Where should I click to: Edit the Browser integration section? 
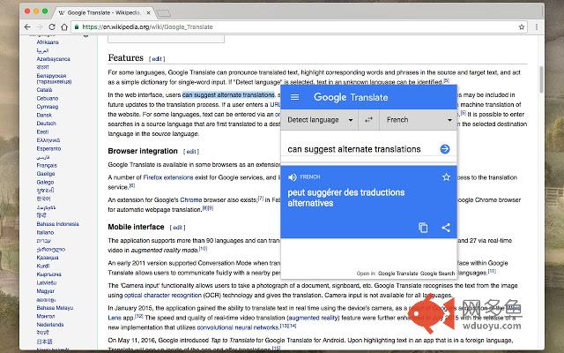coord(191,152)
